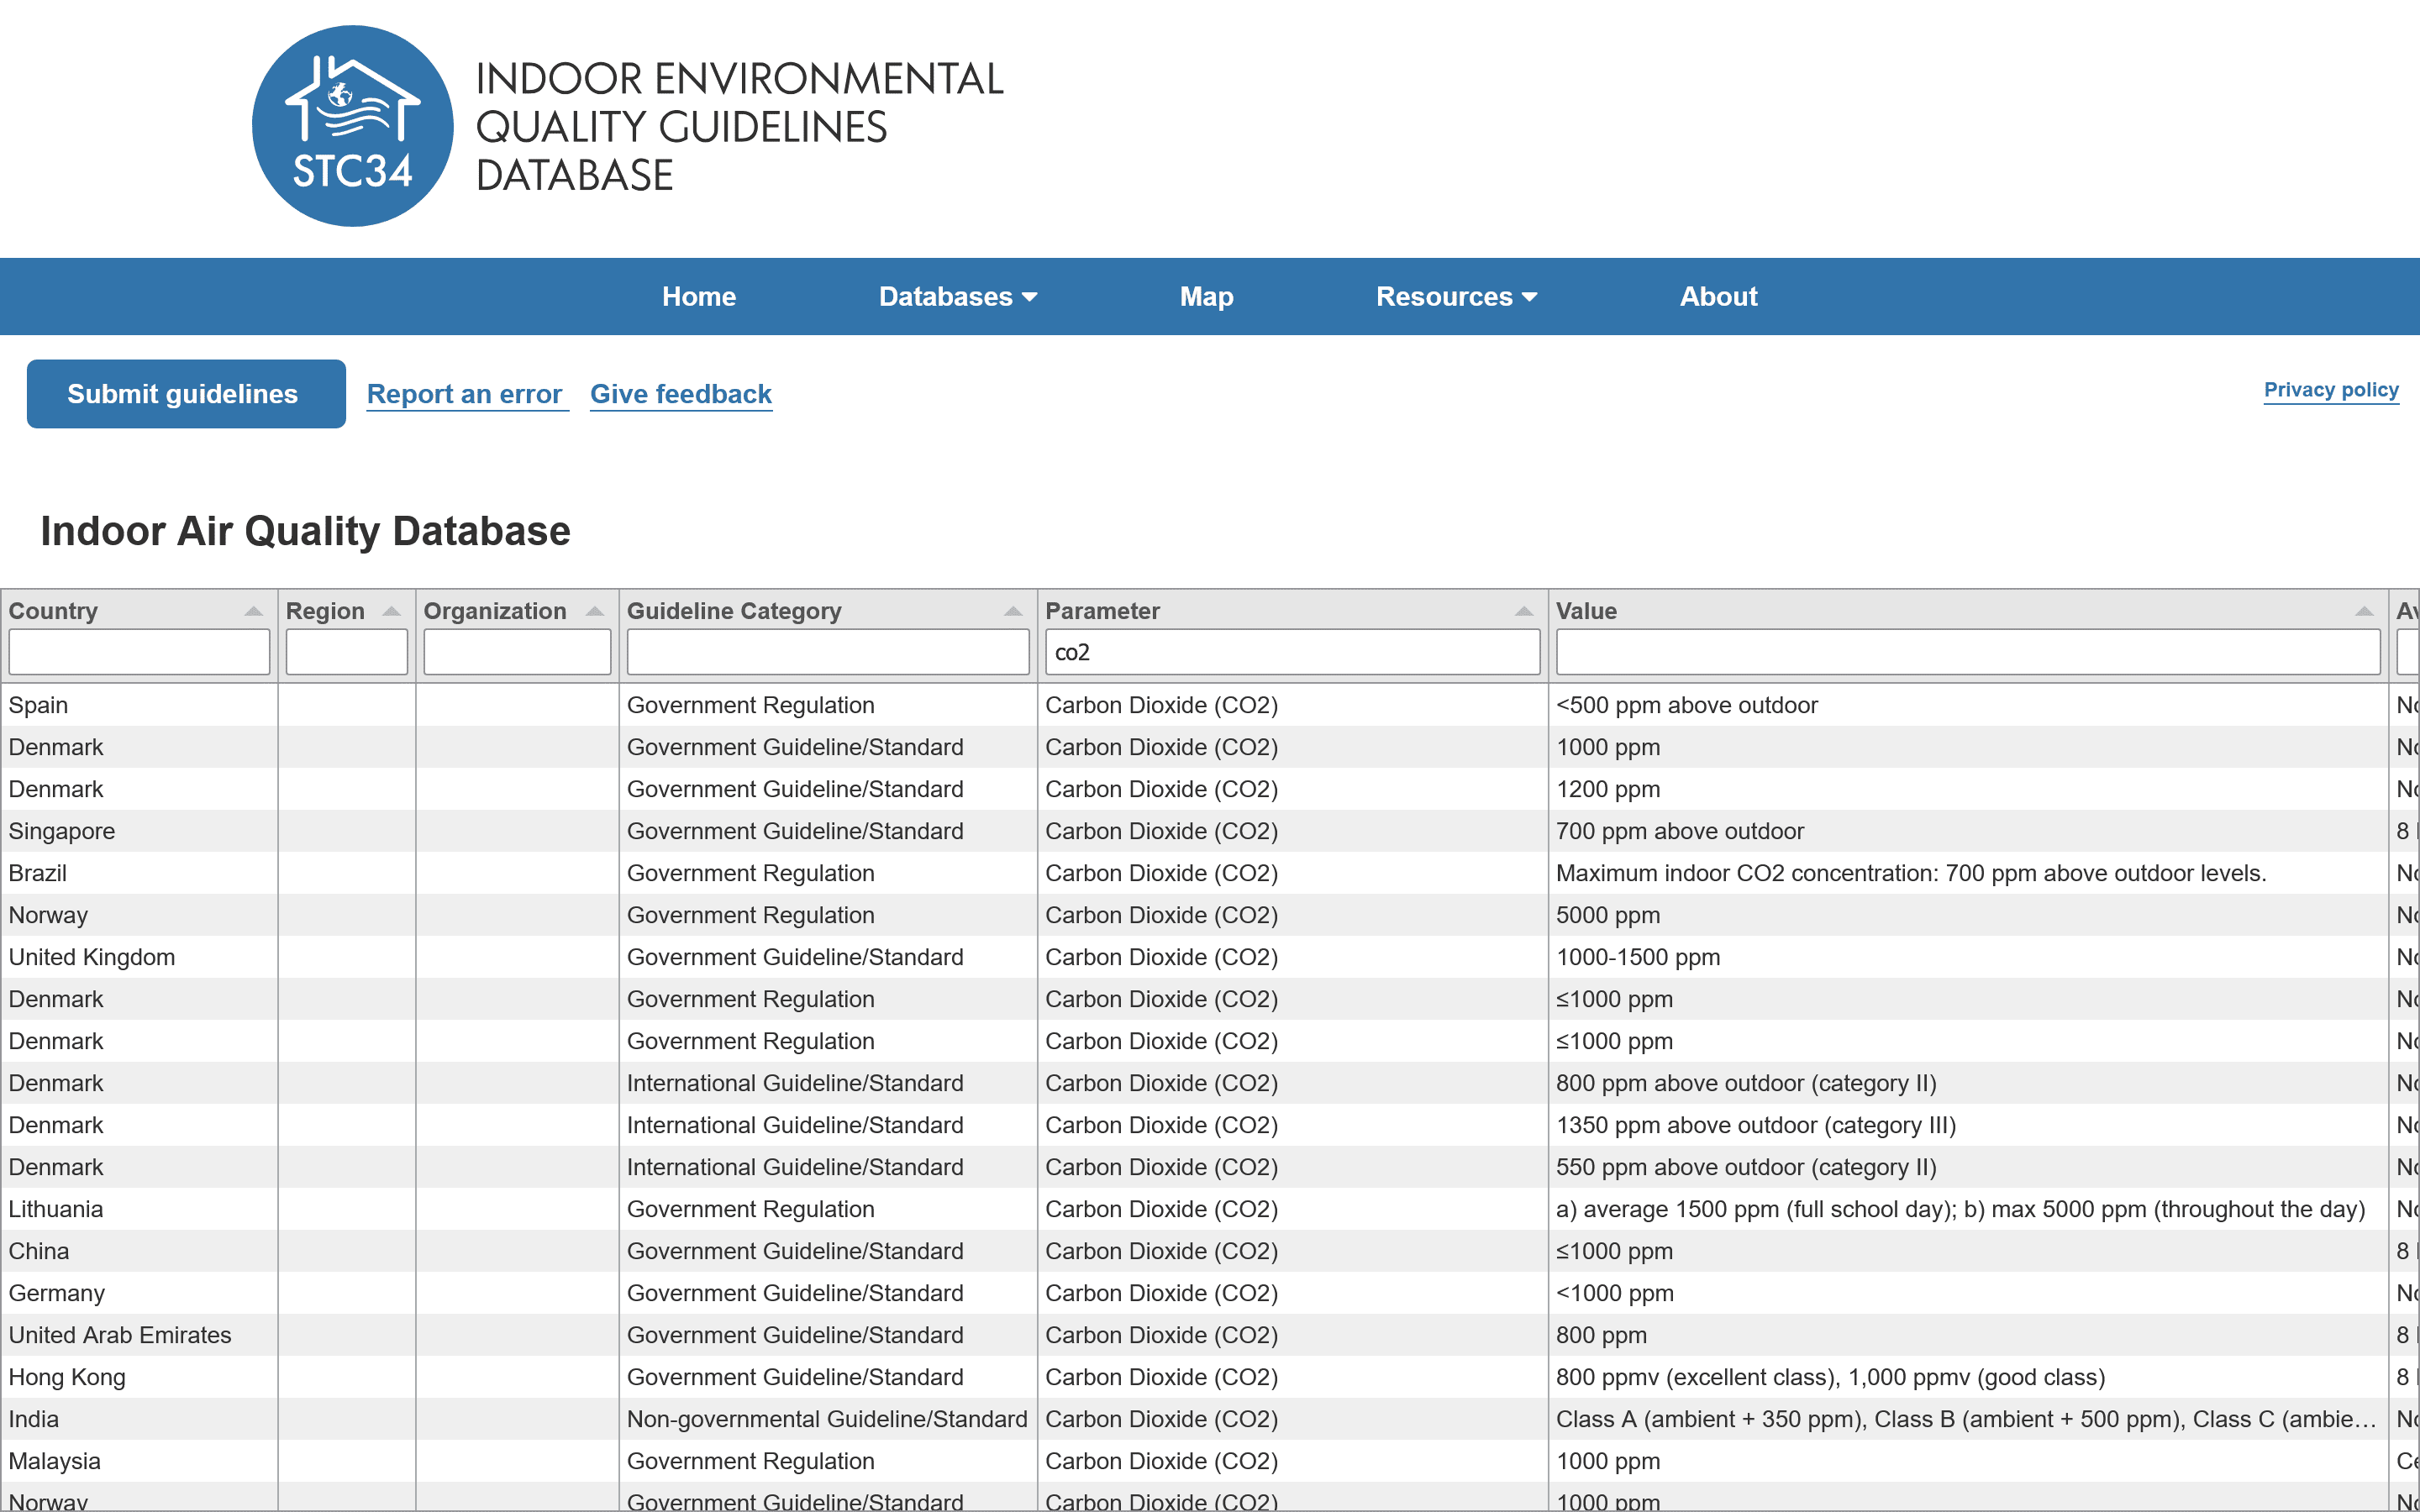The width and height of the screenshot is (2420, 1512).
Task: Sort by Country column arrow
Action: coord(254,611)
